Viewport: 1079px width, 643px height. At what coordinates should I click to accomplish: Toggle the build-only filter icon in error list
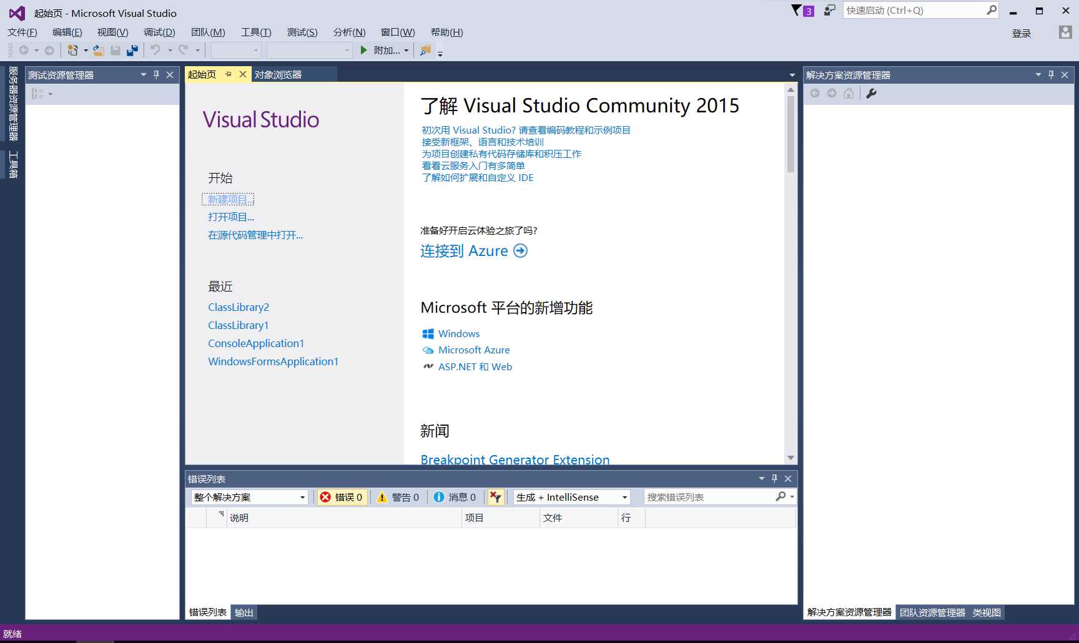pos(496,497)
